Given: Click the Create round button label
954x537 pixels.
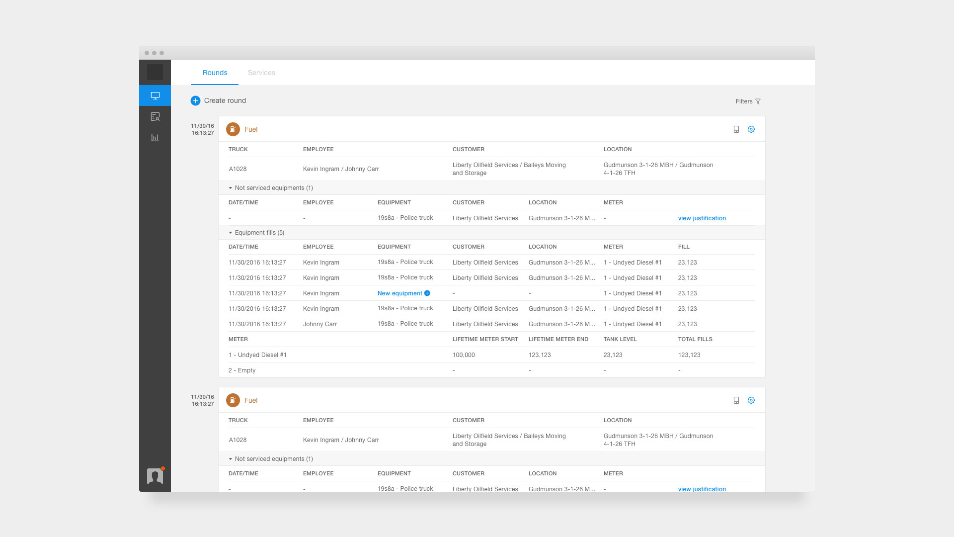Looking at the screenshot, I should (225, 100).
